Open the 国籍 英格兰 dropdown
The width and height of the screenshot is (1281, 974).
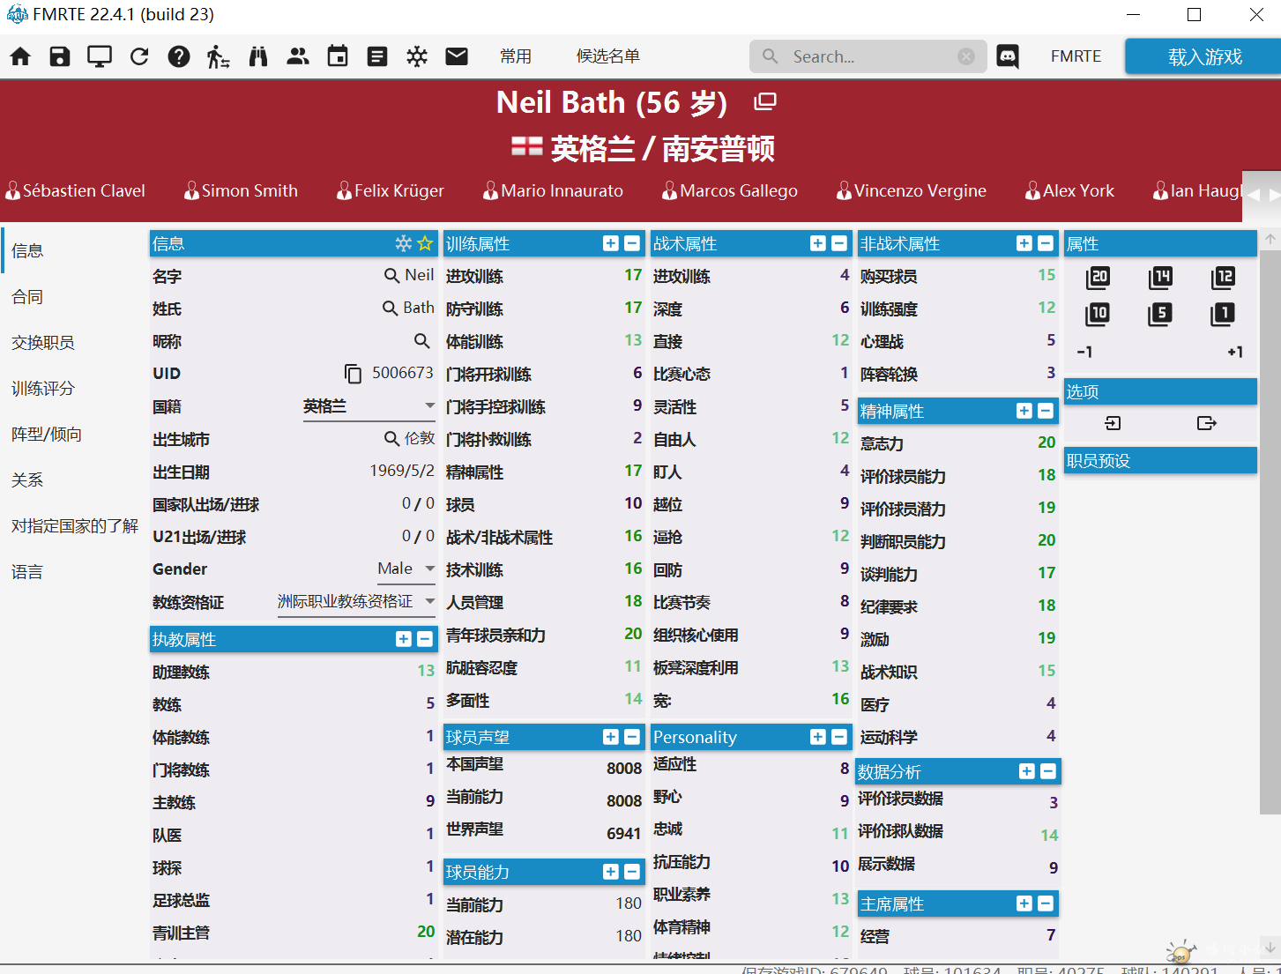(369, 406)
